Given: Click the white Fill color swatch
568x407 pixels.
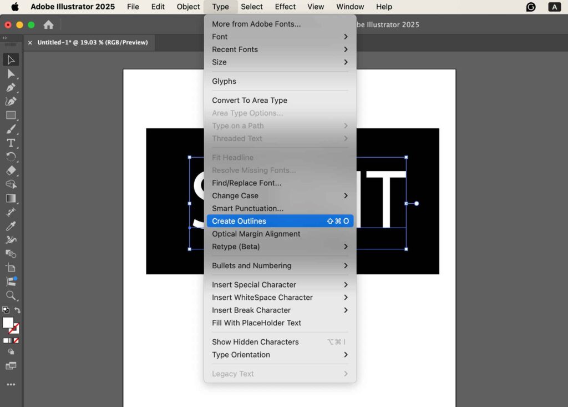Looking at the screenshot, I should pyautogui.click(x=8, y=323).
